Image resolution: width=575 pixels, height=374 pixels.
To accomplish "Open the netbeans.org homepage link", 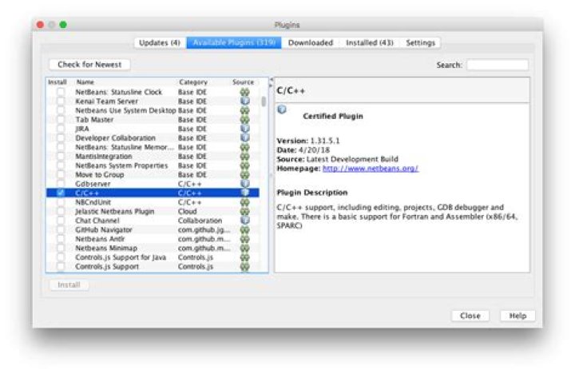I will [x=371, y=169].
